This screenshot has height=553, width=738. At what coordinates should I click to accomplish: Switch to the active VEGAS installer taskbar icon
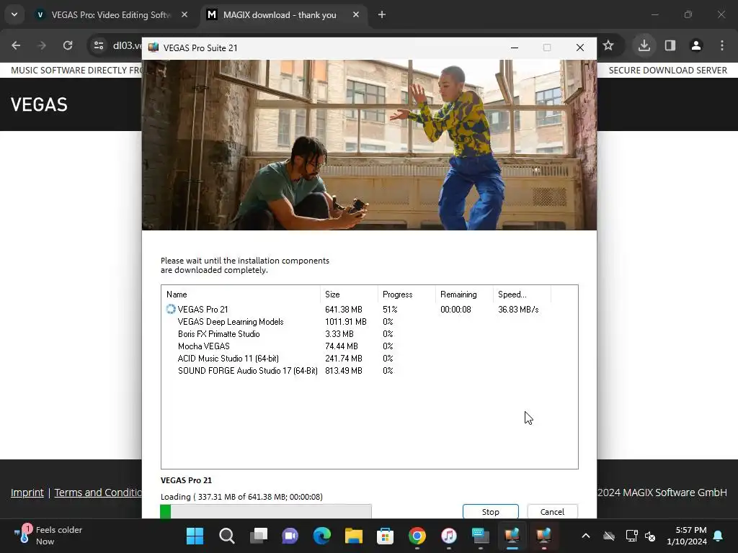[512, 536]
